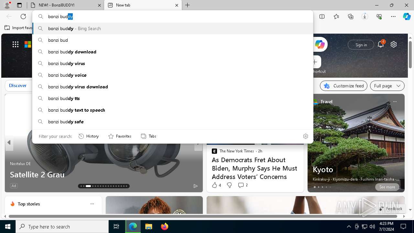Choose 'bonzi buddy virus' suggestion

pos(173,63)
